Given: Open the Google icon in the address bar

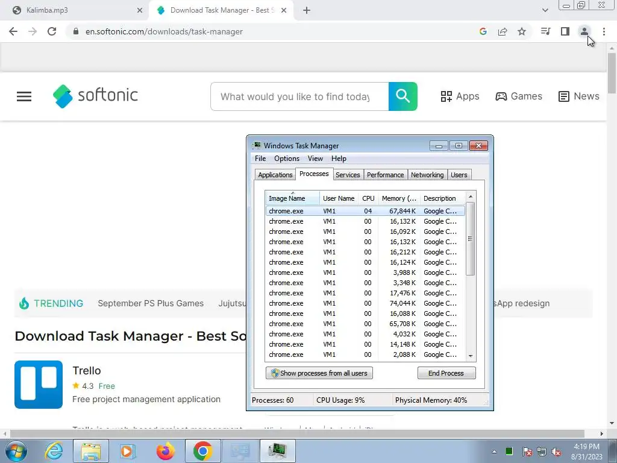Looking at the screenshot, I should pos(483,31).
